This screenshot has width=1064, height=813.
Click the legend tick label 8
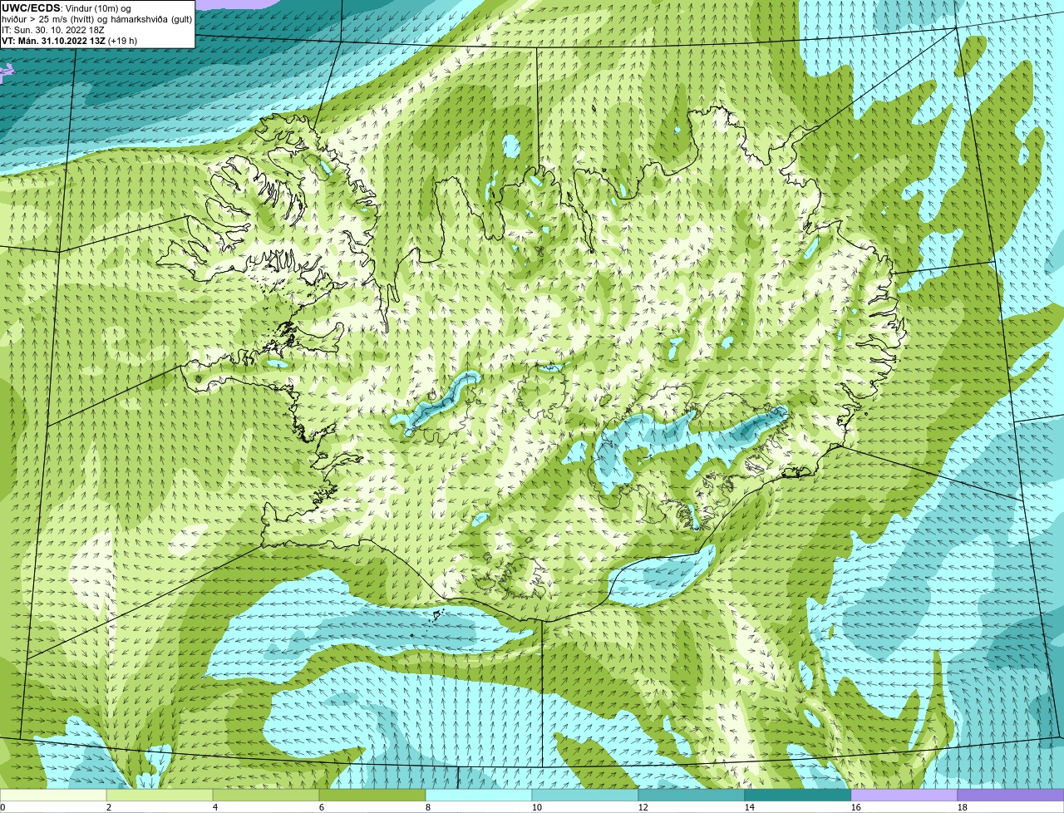[428, 807]
